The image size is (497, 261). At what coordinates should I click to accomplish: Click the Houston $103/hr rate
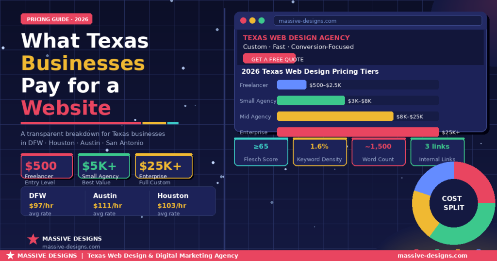coord(172,205)
